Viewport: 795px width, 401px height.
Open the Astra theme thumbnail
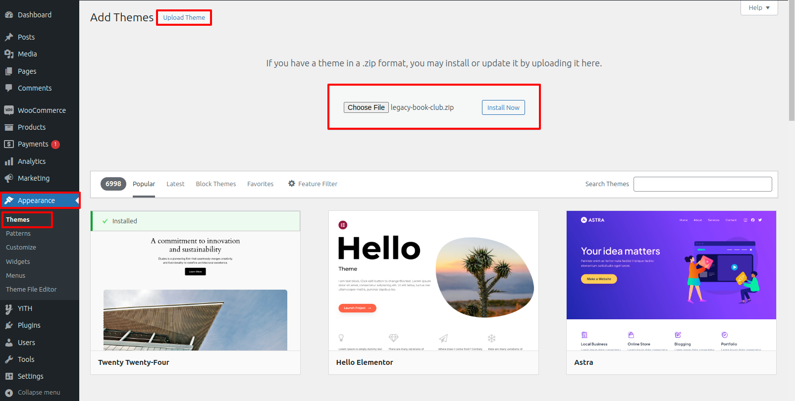(671, 281)
